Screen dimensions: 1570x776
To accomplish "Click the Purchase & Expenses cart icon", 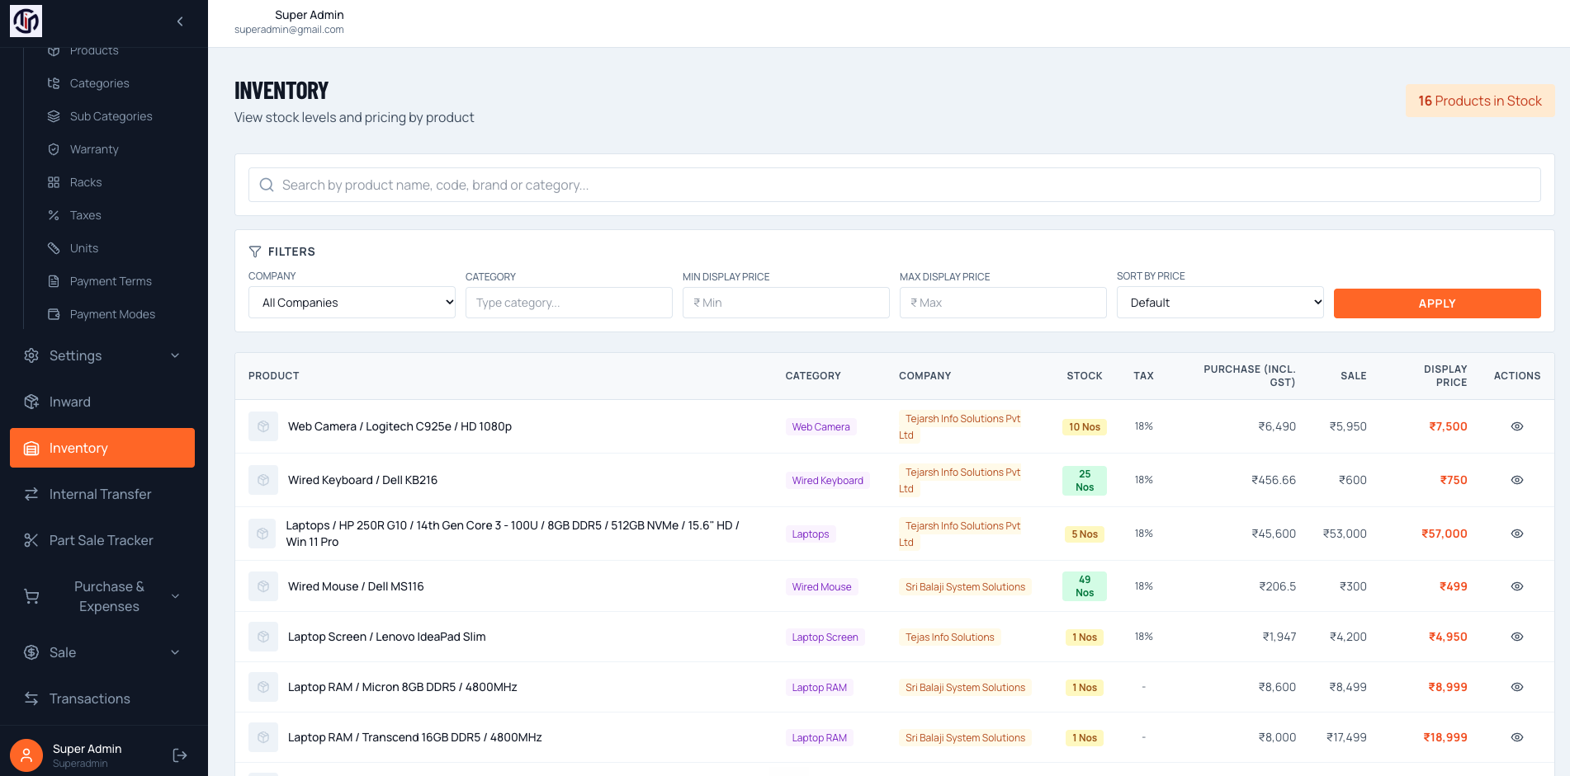I will [31, 596].
